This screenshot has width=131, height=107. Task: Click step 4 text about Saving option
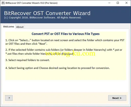coord(58,68)
